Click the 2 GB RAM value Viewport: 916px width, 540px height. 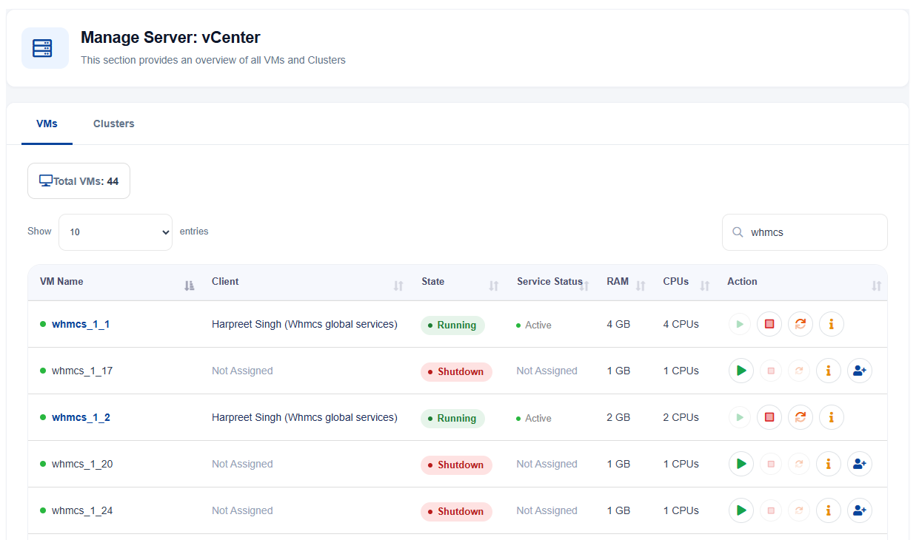coord(618,417)
